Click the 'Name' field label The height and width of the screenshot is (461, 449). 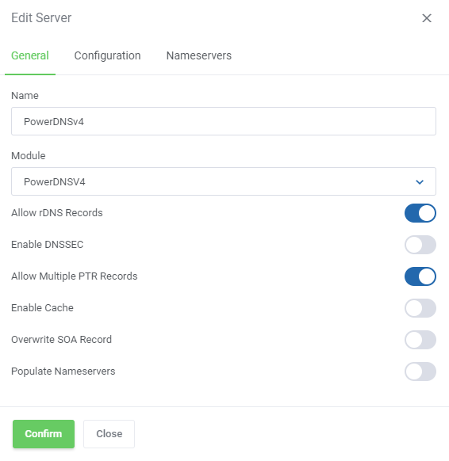pyautogui.click(x=25, y=96)
